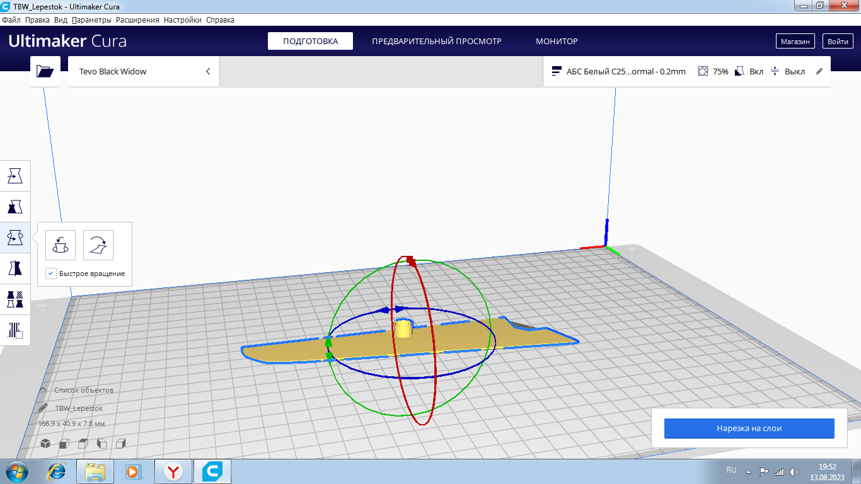Screen dimensions: 861x484
Task: Open the Параметры menu
Action: 91,20
